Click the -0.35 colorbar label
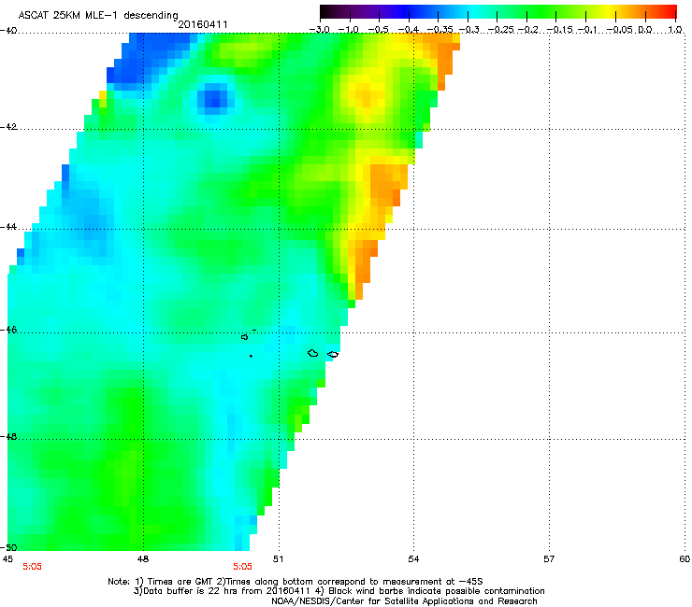 [440, 30]
